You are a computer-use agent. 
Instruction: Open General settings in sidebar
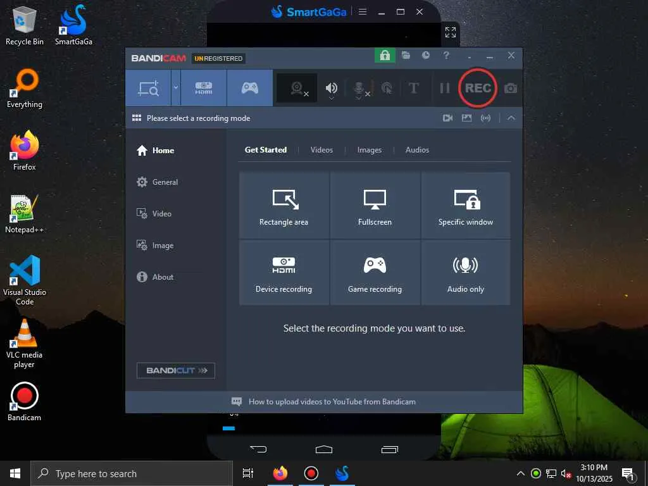[157, 182]
